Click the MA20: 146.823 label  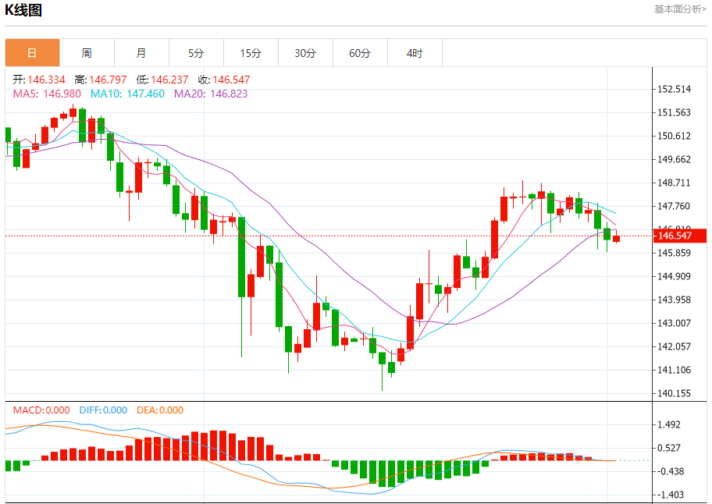point(211,94)
